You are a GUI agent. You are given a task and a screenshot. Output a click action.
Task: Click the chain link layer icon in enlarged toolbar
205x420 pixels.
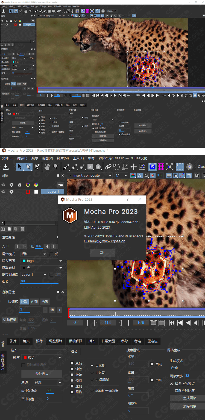tap(108, 166)
